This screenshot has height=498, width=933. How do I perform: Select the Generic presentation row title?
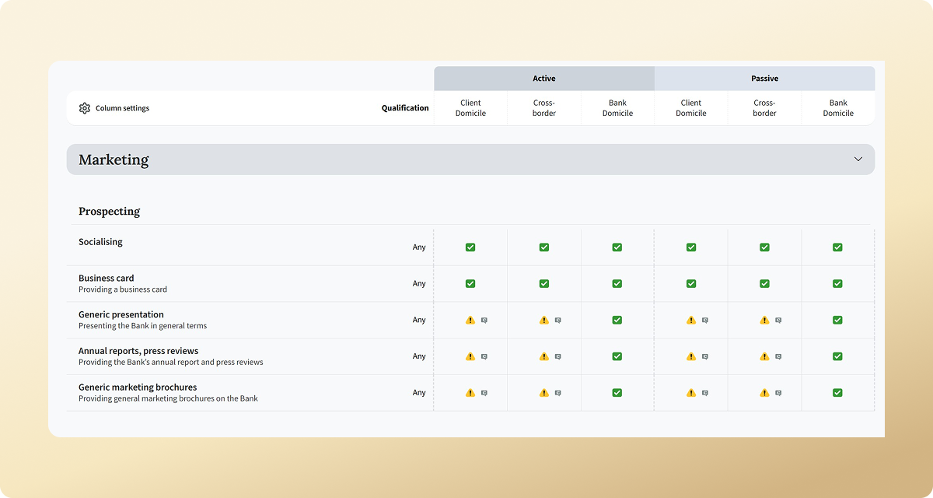[121, 314]
